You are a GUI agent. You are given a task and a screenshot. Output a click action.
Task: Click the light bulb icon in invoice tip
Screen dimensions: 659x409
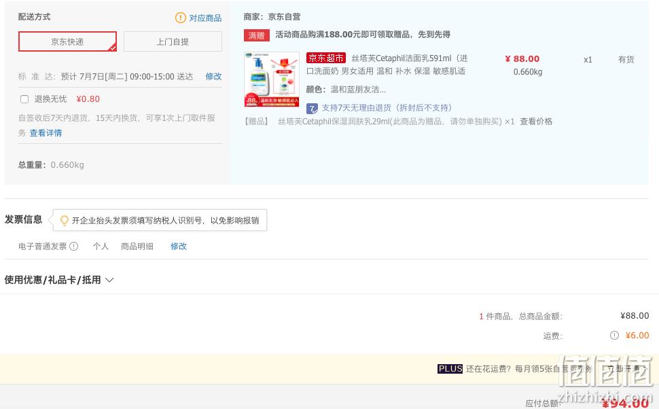click(x=65, y=220)
